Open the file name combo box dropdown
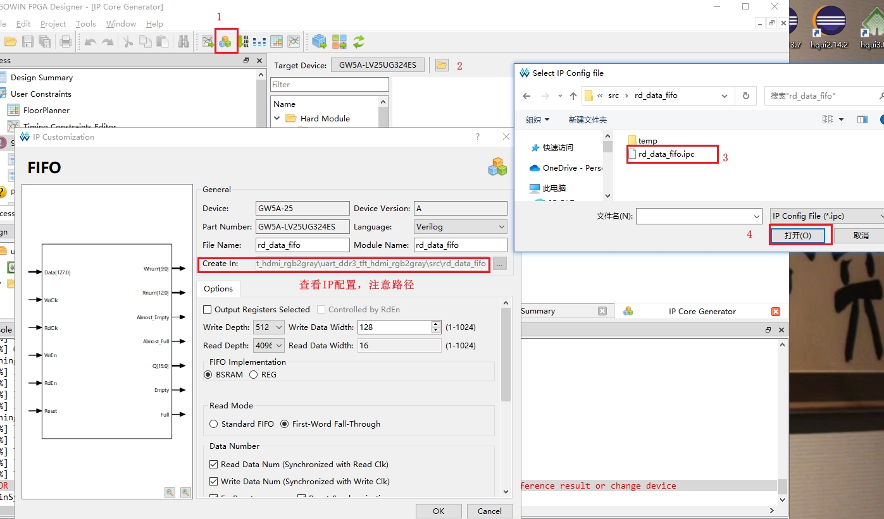The image size is (884, 519). coord(756,216)
